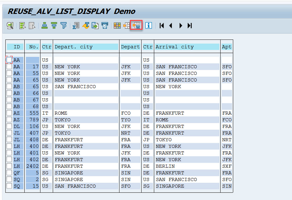Go to the previous page arrow

(x=171, y=26)
